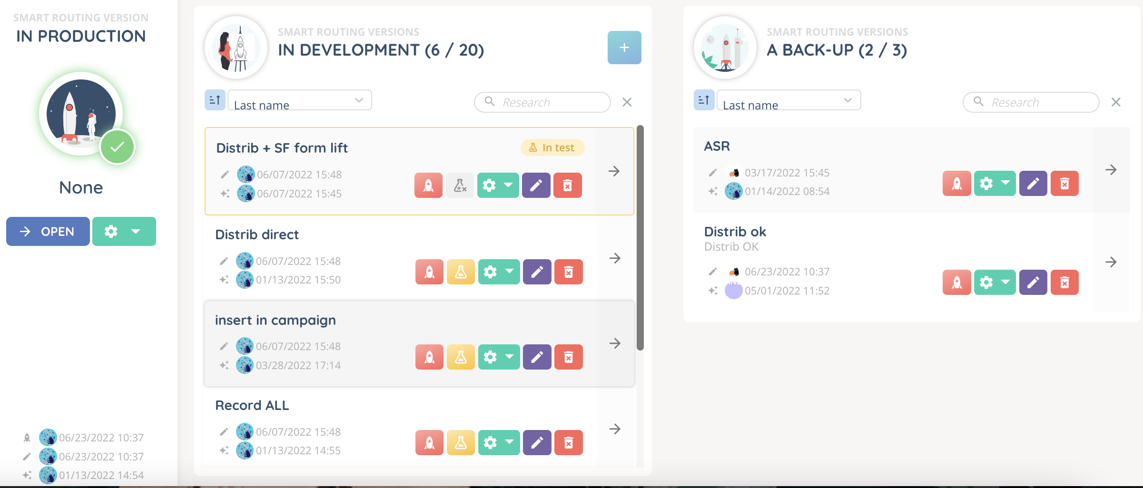Expand production settings gear dropdown

136,232
